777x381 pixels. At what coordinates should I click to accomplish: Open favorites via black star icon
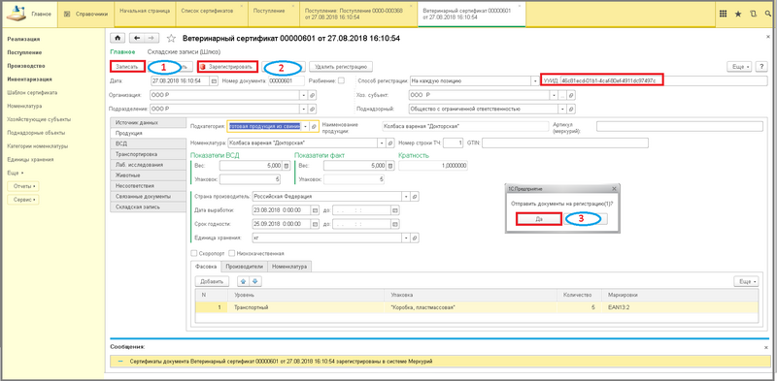tap(738, 14)
